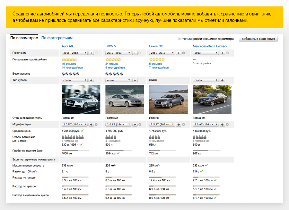This screenshot has width=289, height=210.
Task: Open Audi A6 generation dropdown 2011–2013
Action: pos(74,53)
